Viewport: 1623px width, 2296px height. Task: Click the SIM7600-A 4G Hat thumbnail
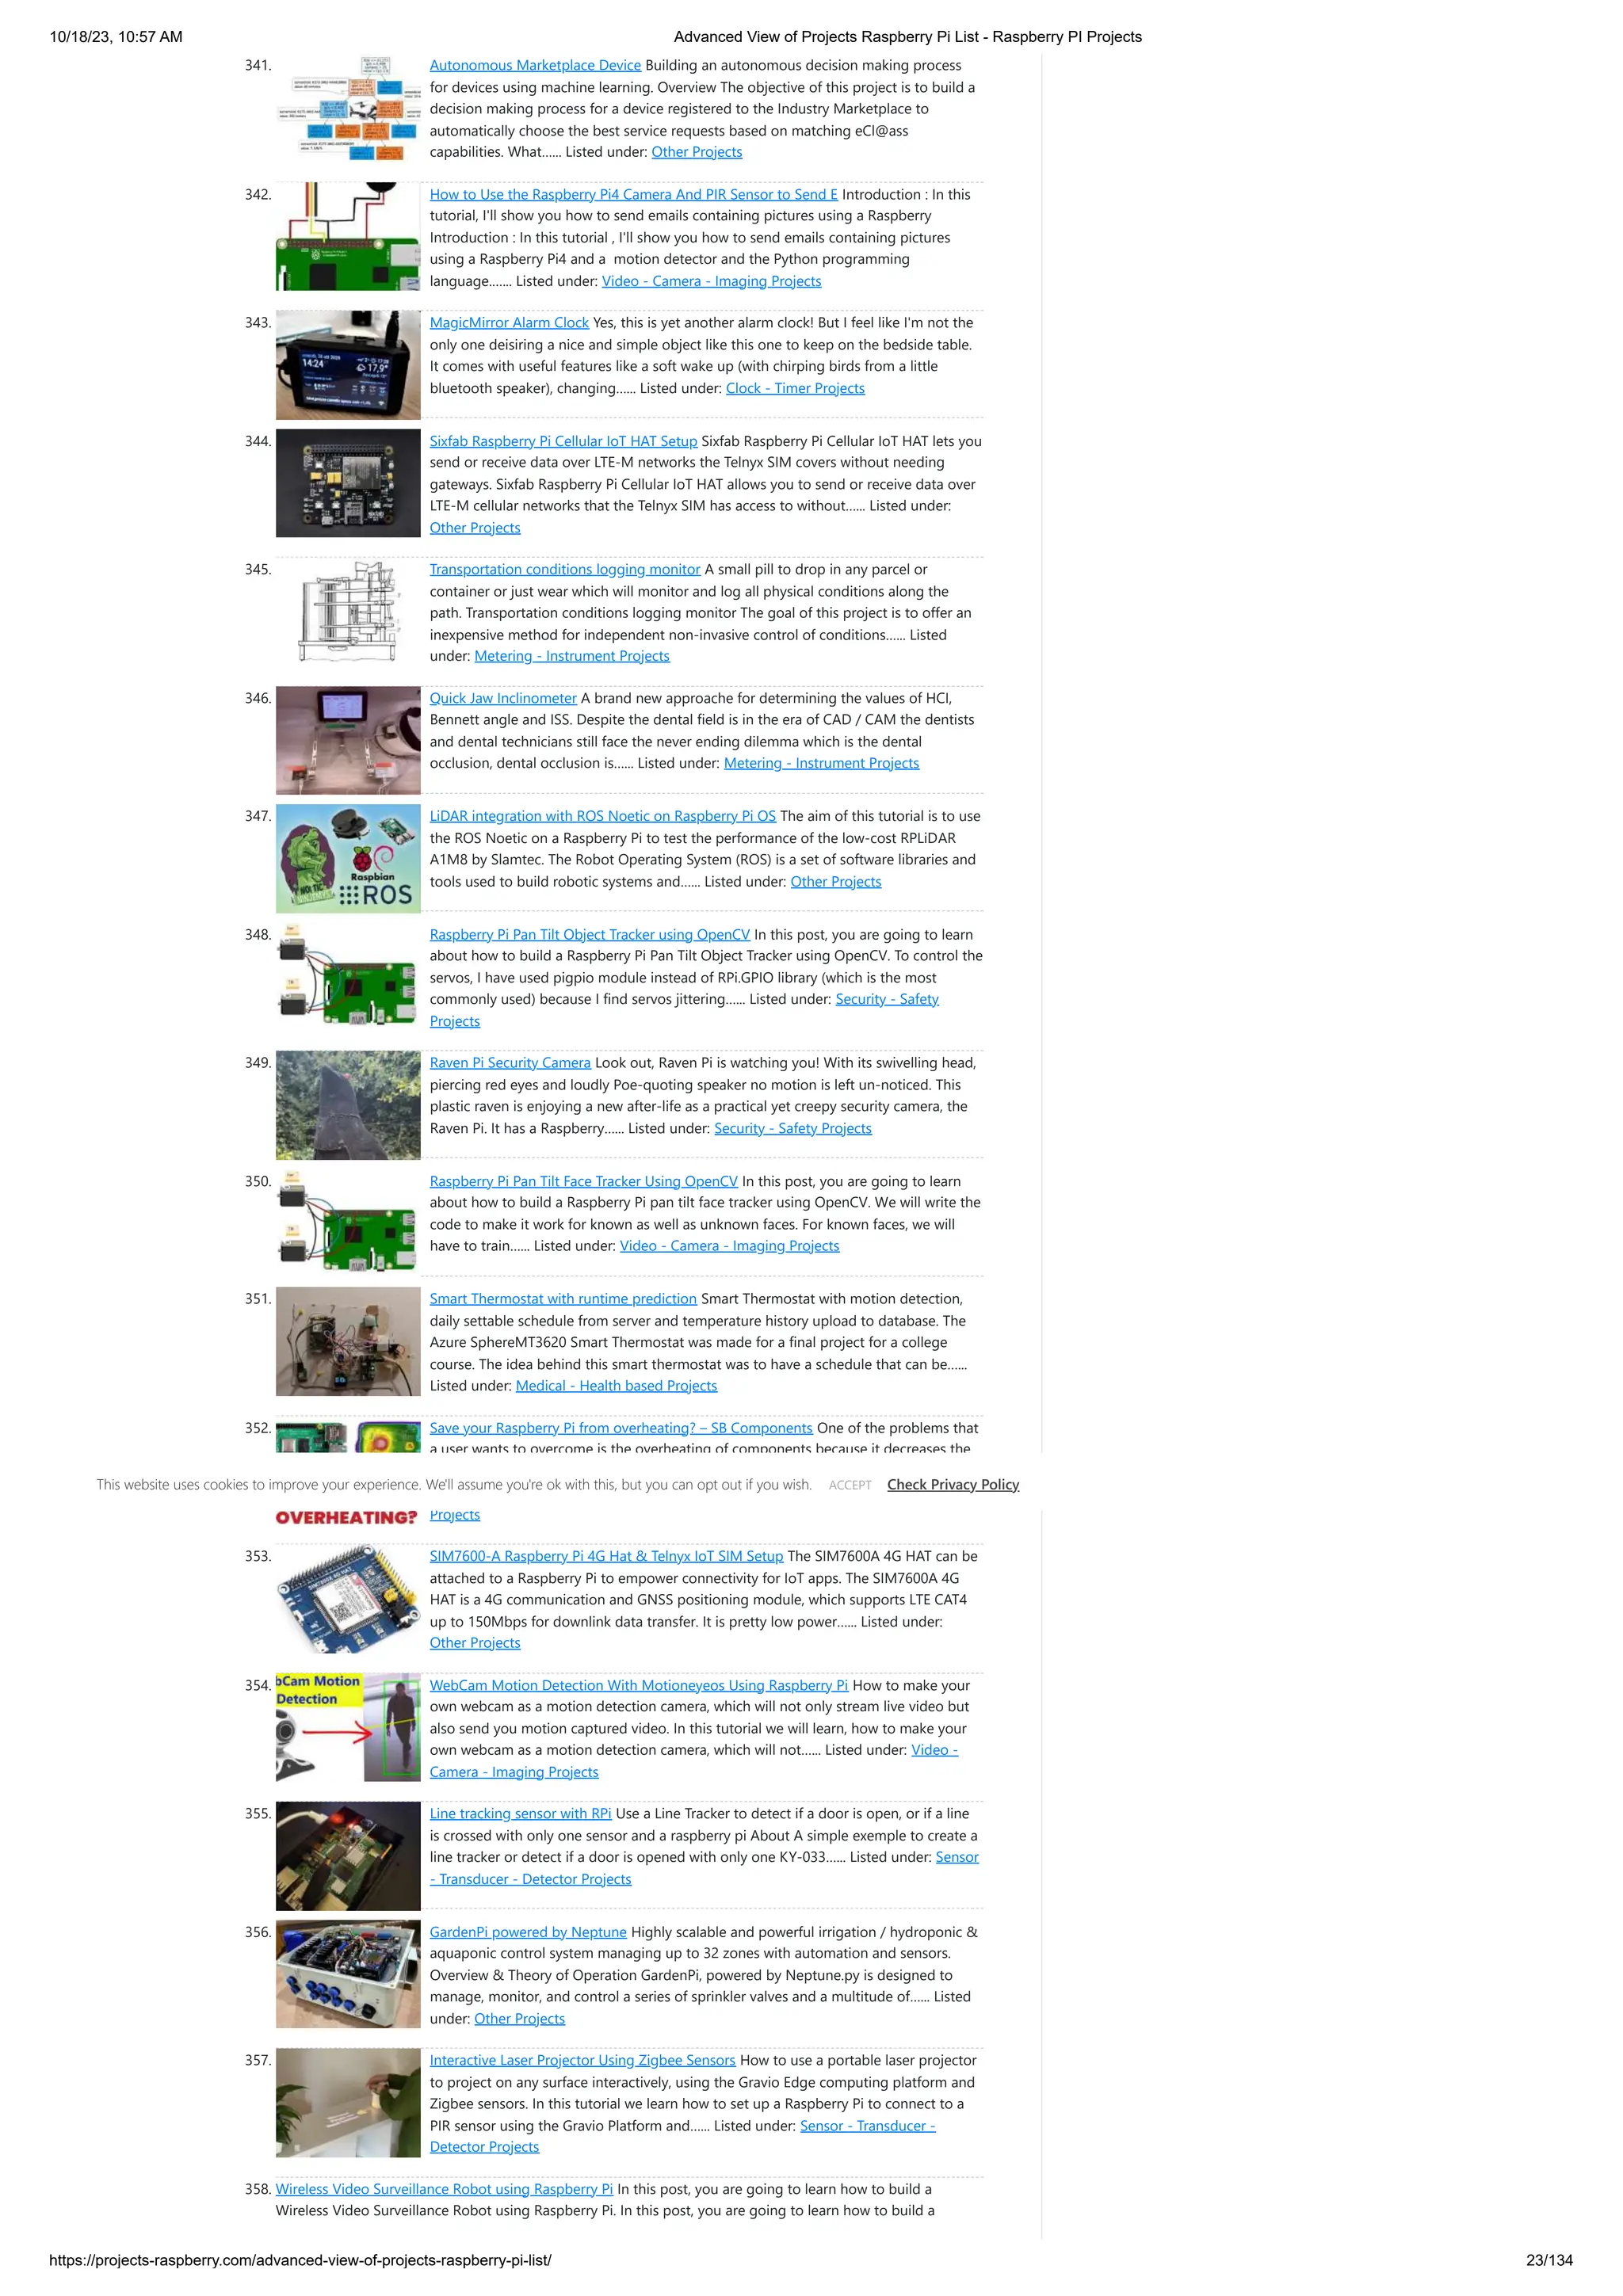pyautogui.click(x=348, y=1599)
